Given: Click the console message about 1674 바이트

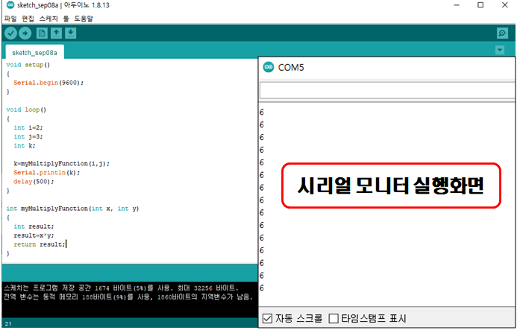Looking at the screenshot, I should (x=121, y=288).
